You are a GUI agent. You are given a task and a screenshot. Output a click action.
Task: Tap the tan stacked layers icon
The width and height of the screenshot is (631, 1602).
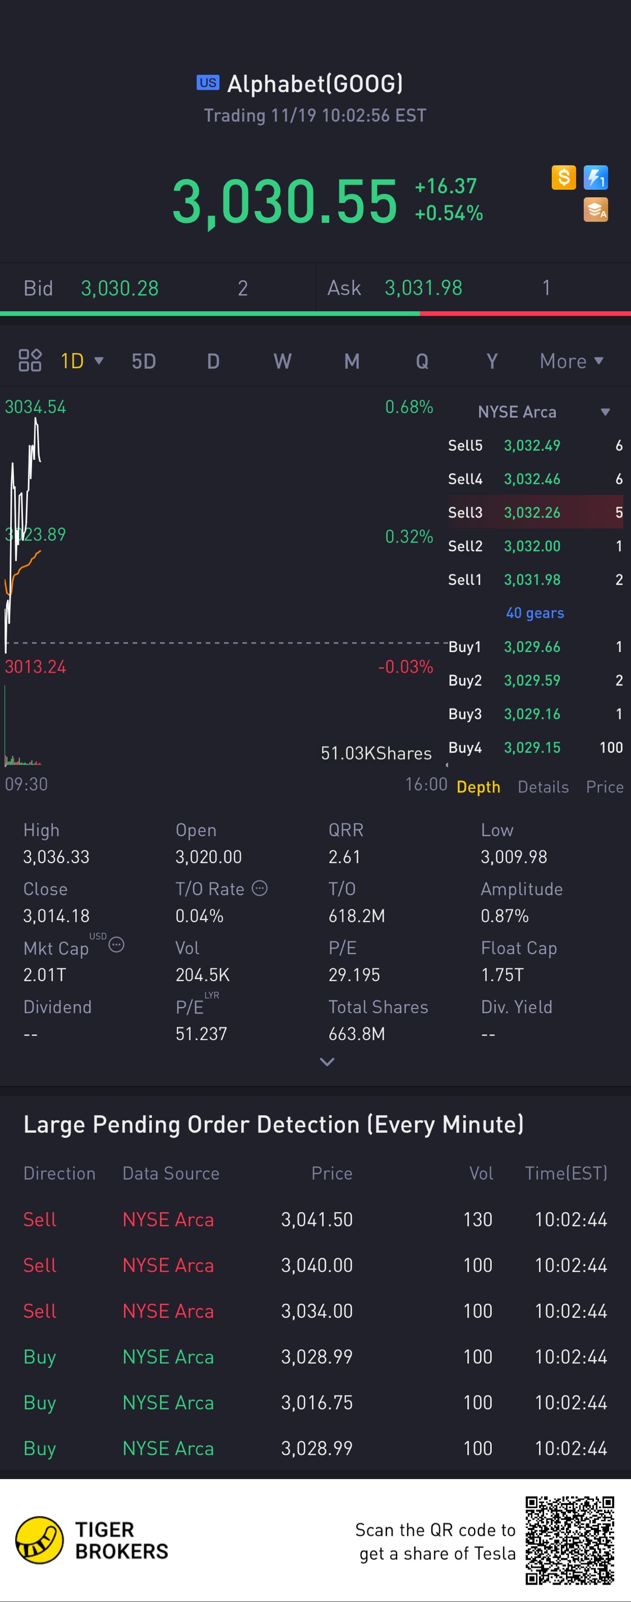(596, 209)
